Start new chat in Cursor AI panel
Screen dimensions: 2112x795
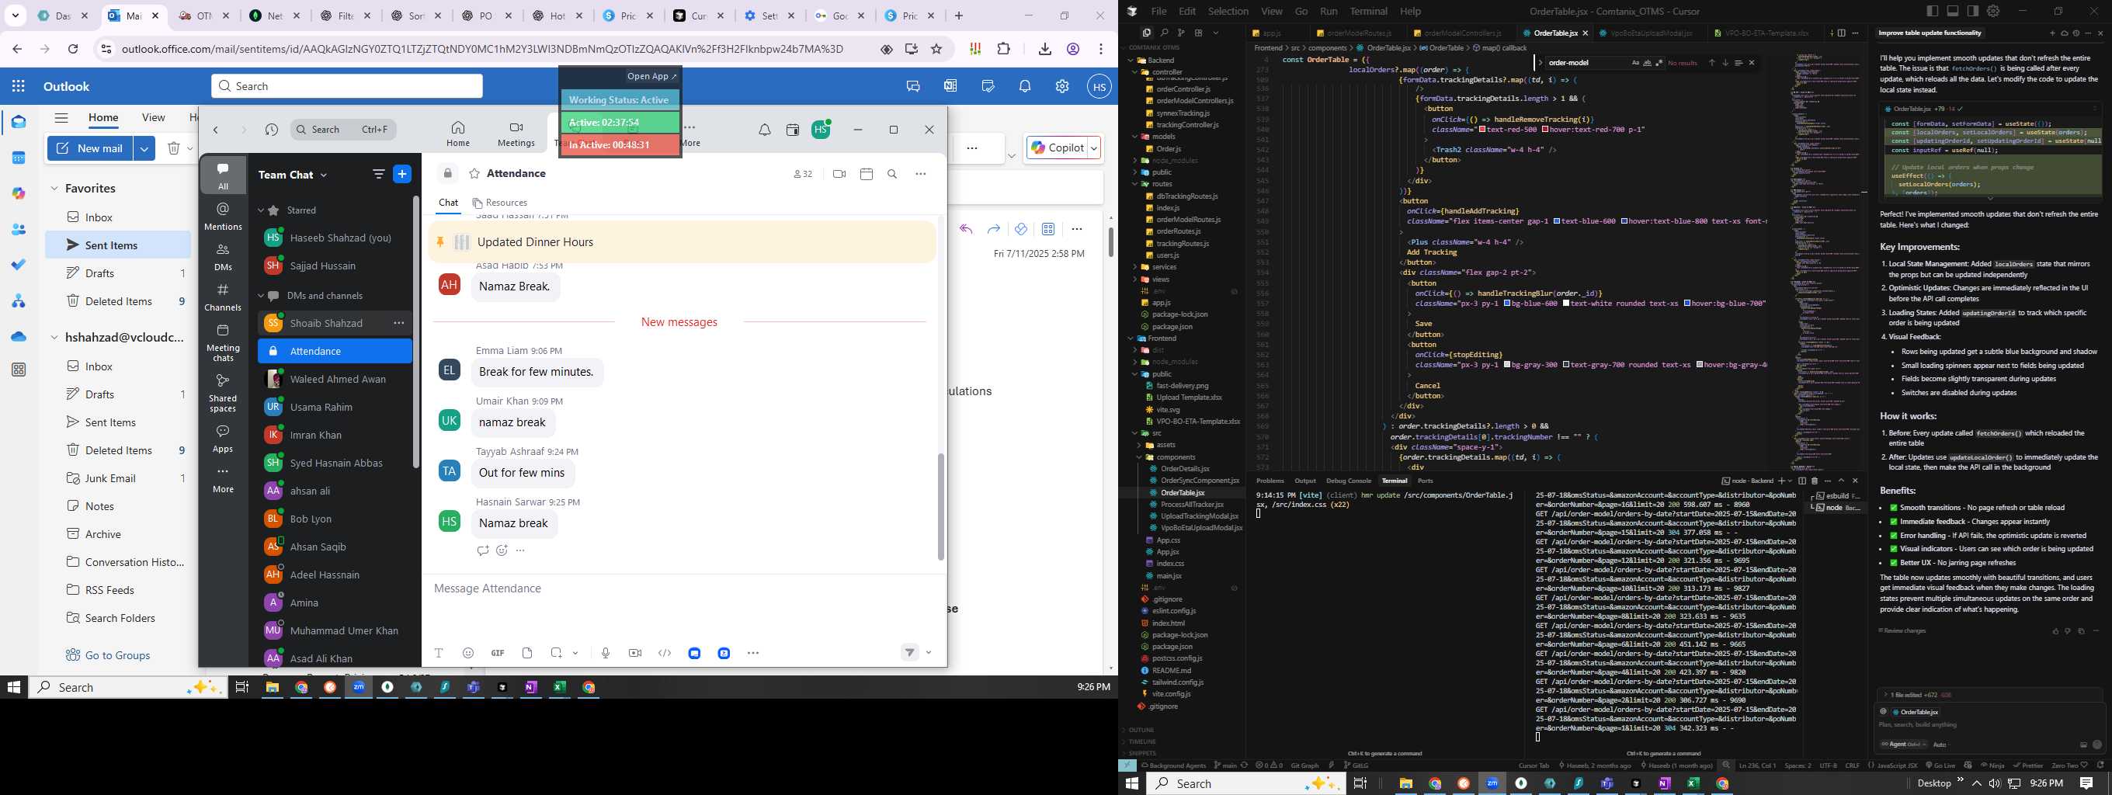tap(2052, 33)
